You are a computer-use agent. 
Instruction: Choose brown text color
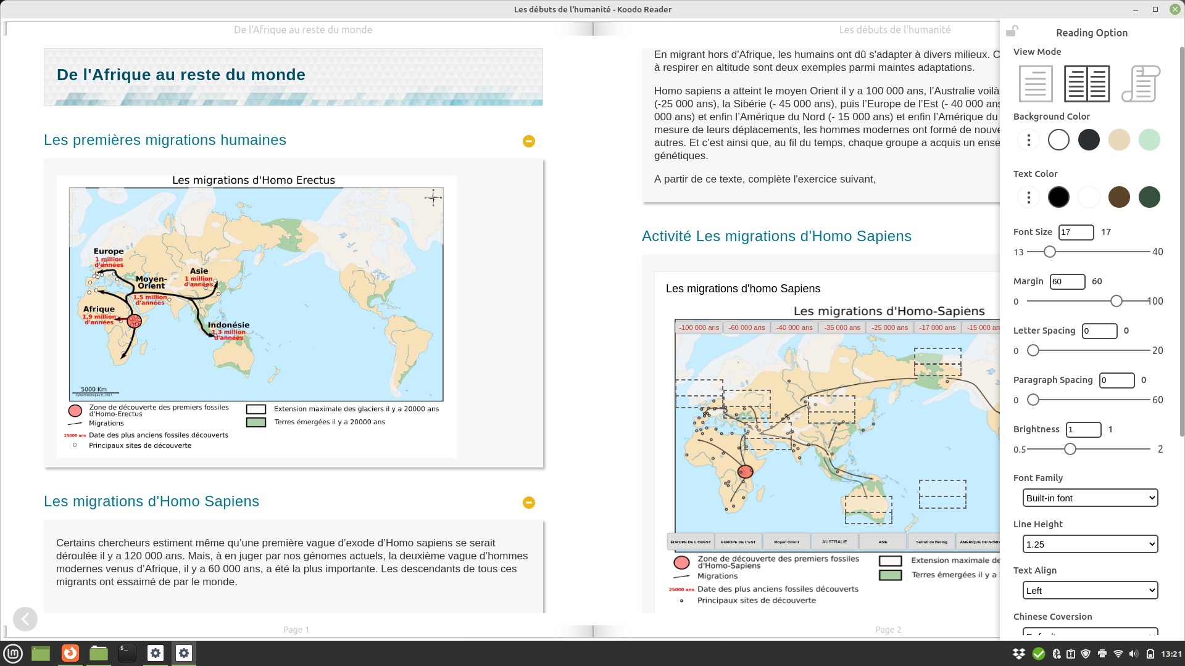click(1119, 197)
